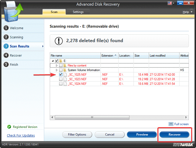Click the System Volume Information label
The height and width of the screenshot is (148, 196).
(x=84, y=70)
